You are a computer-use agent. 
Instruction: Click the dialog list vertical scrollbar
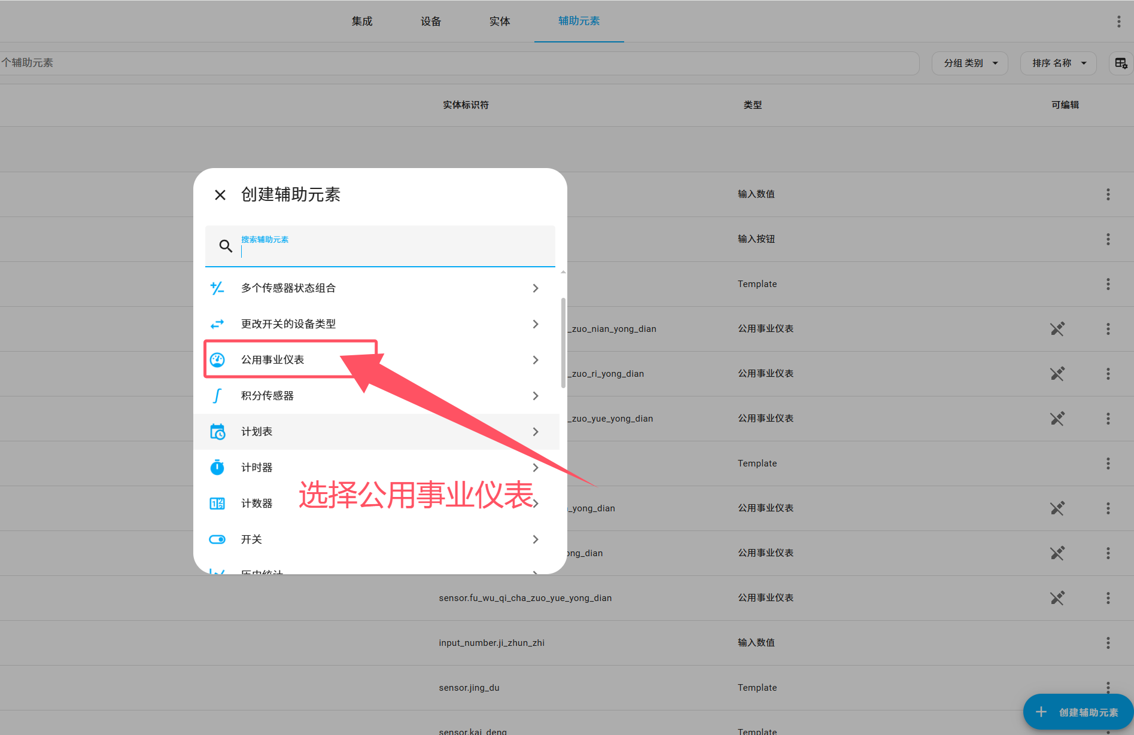point(563,343)
